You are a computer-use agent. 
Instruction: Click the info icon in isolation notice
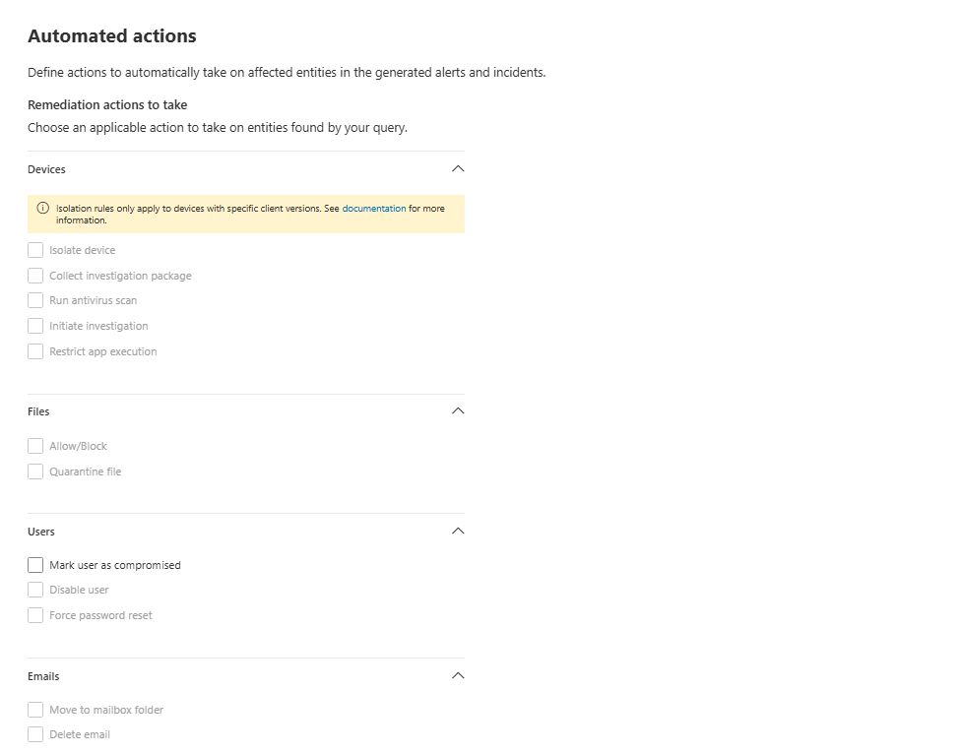tap(42, 209)
